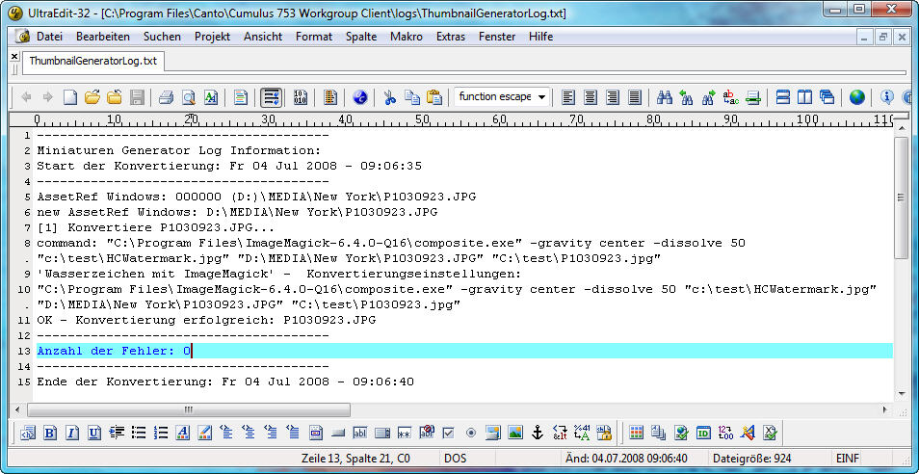Click the Replace ab-ac icon

[731, 97]
